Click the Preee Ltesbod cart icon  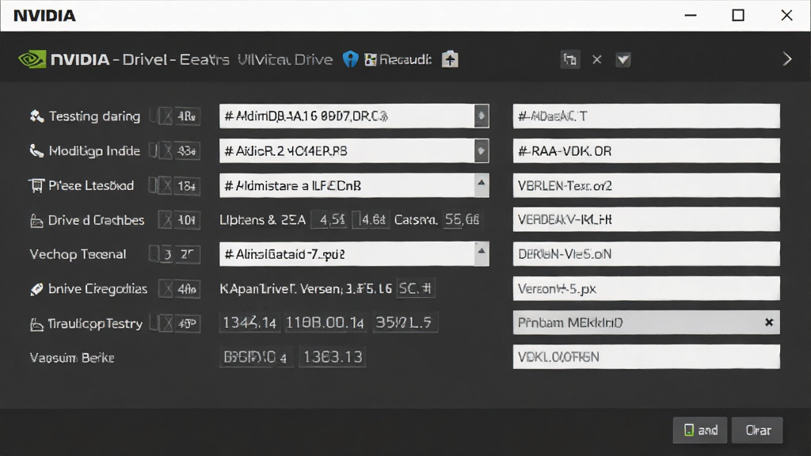point(36,185)
